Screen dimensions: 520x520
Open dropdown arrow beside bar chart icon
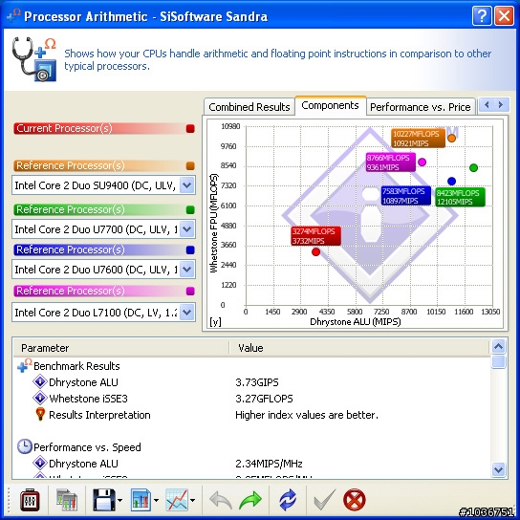156,500
